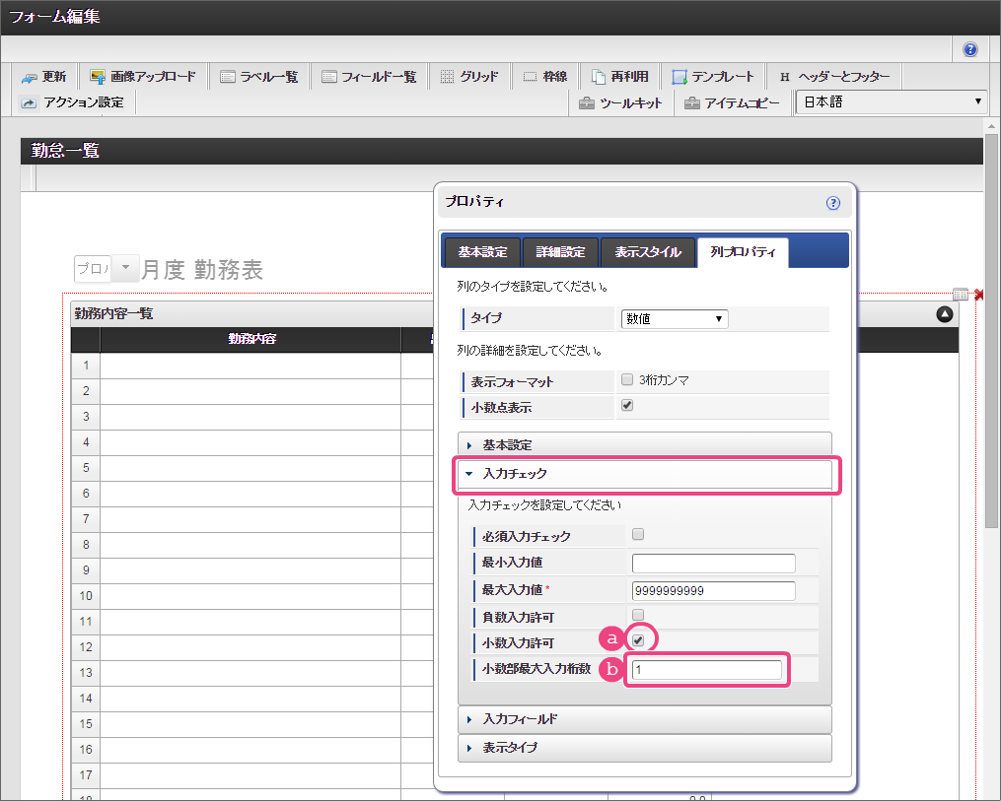Switch to the 基本設定 tab
Screen dimensions: 1001x801
(482, 252)
